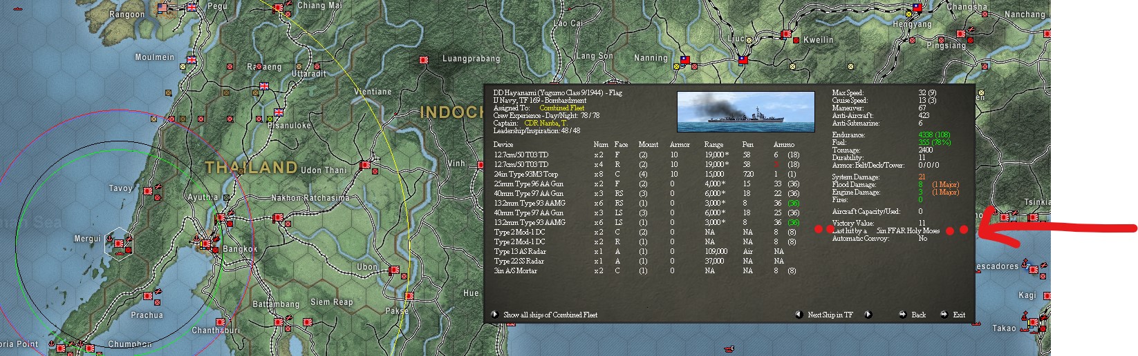The height and width of the screenshot is (356, 1138).
Task: Select the British flag unit at Raheng
Action: [263, 86]
